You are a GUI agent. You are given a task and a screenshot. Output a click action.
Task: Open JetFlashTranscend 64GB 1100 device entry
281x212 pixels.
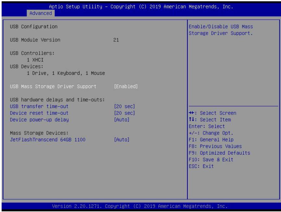pos(48,140)
